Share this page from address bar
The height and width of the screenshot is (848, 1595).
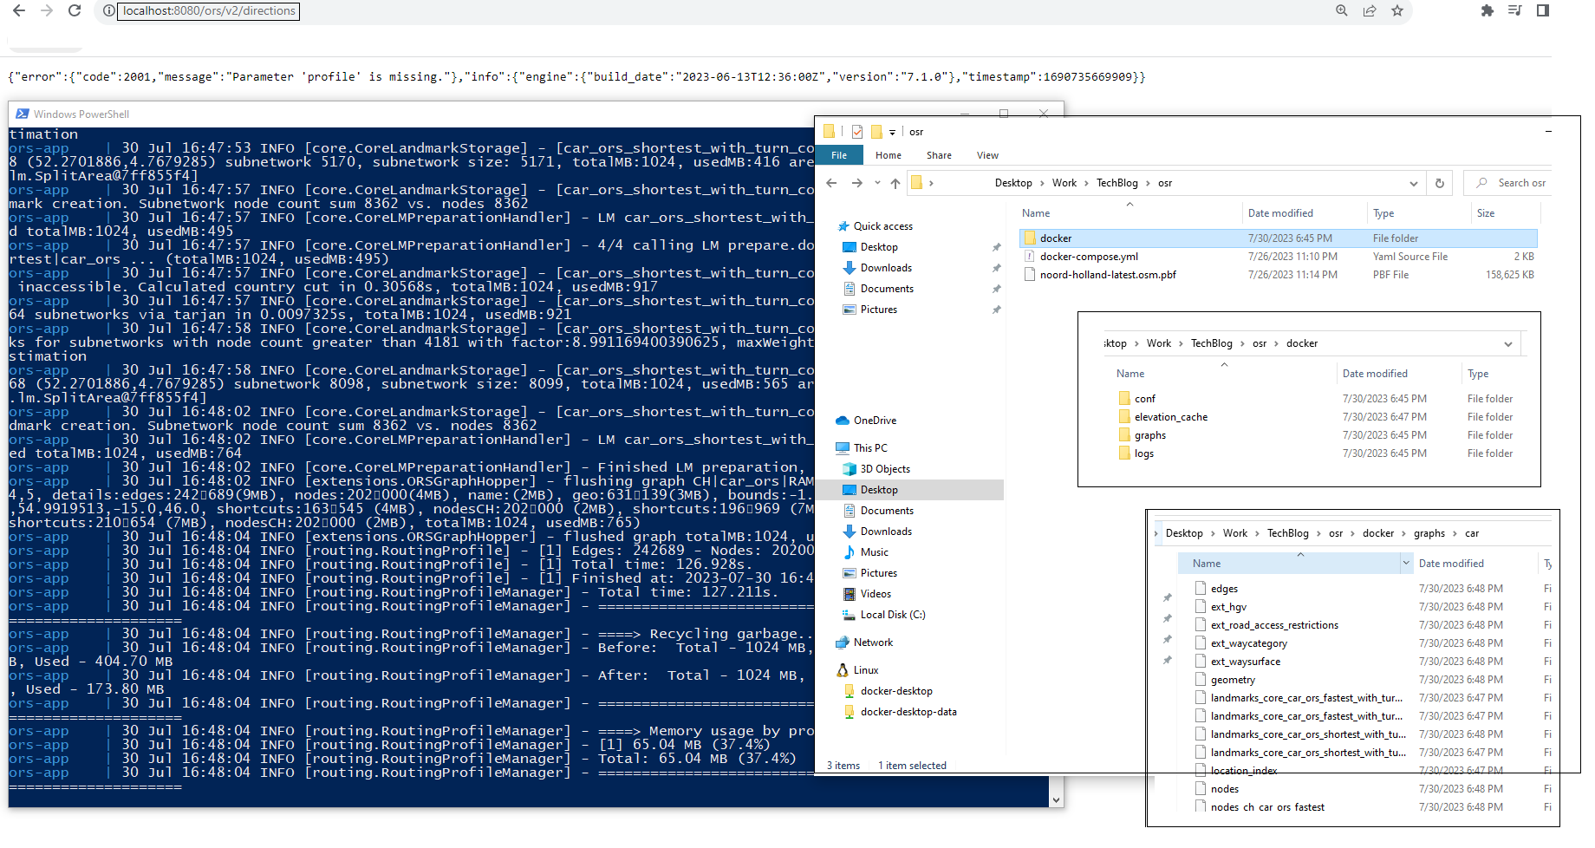pyautogui.click(x=1370, y=10)
